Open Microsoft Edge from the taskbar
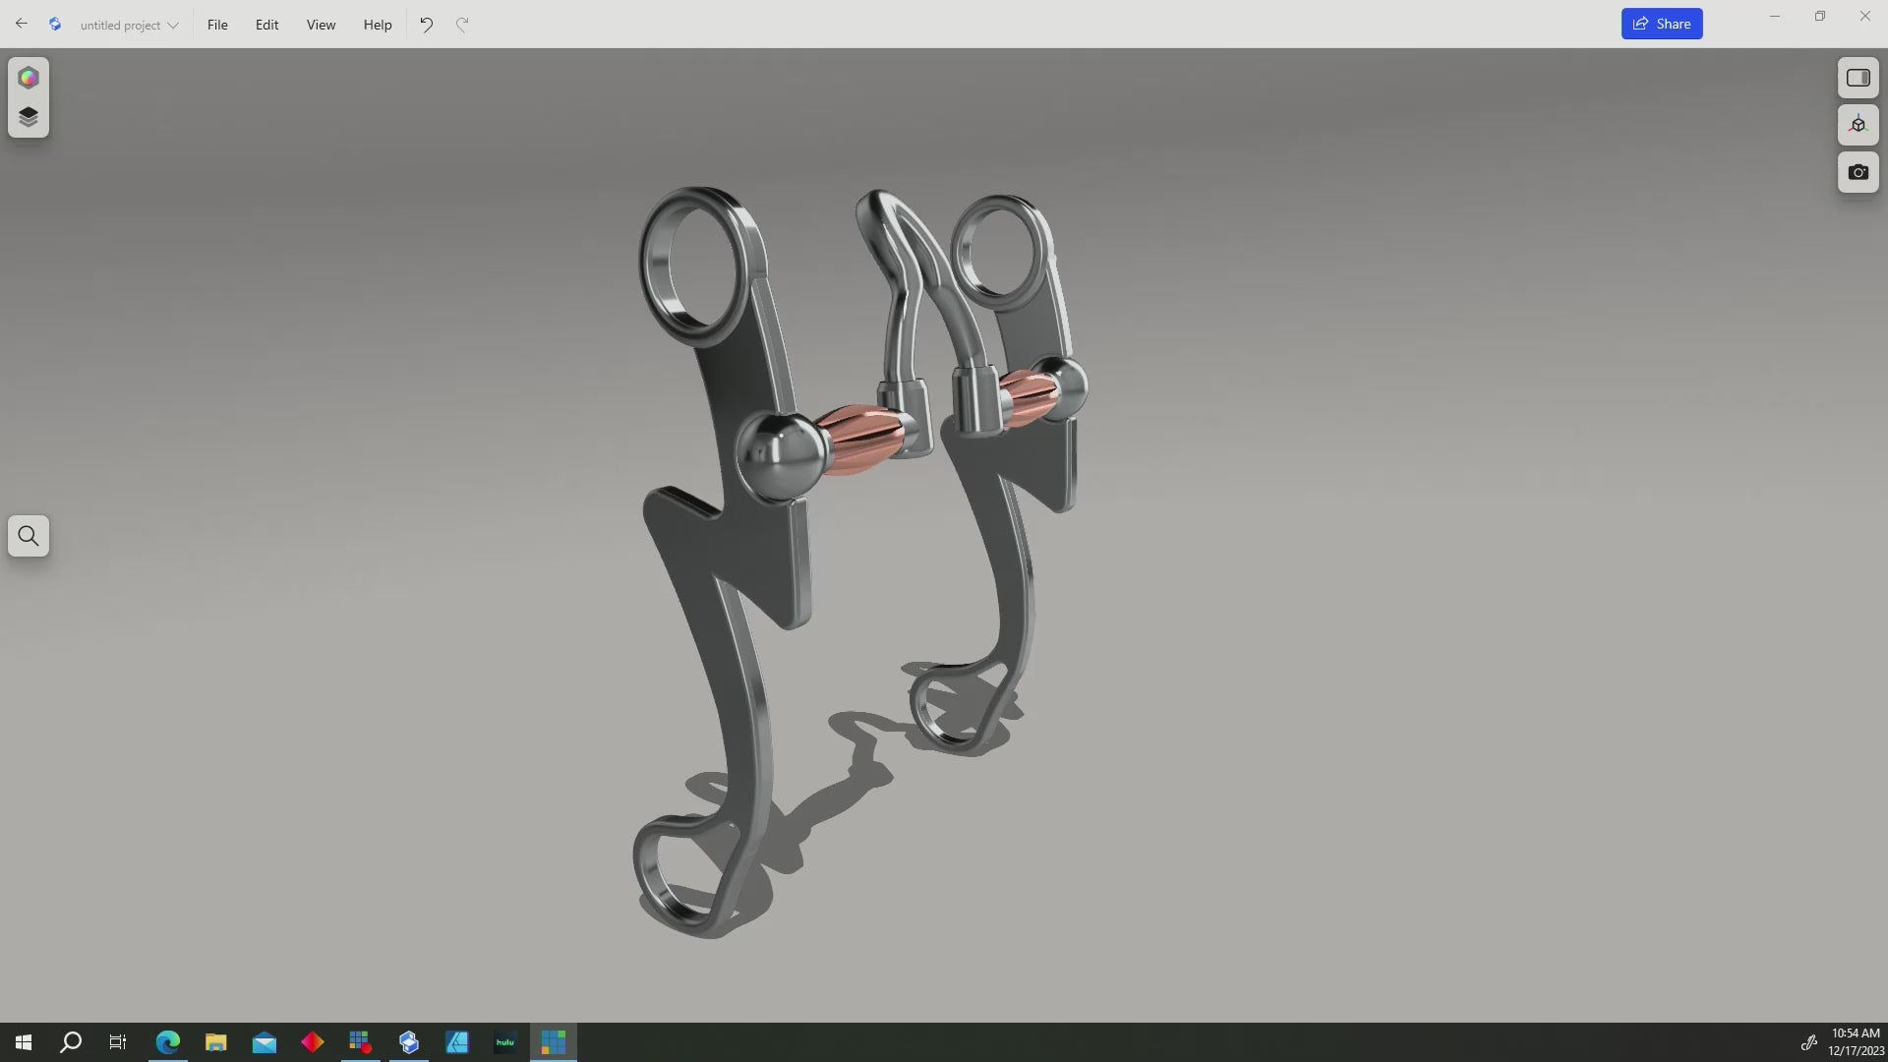Screen dimensions: 1888x1062 pyautogui.click(x=167, y=1042)
